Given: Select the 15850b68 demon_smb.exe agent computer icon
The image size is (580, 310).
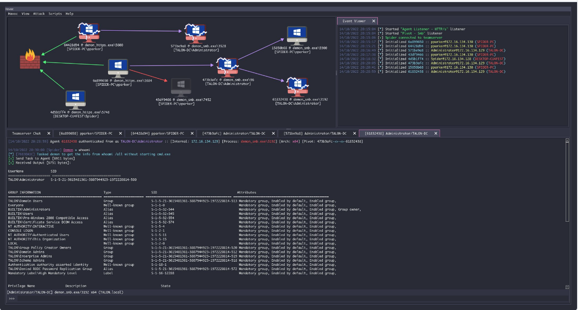Looking at the screenshot, I should click(x=297, y=35).
